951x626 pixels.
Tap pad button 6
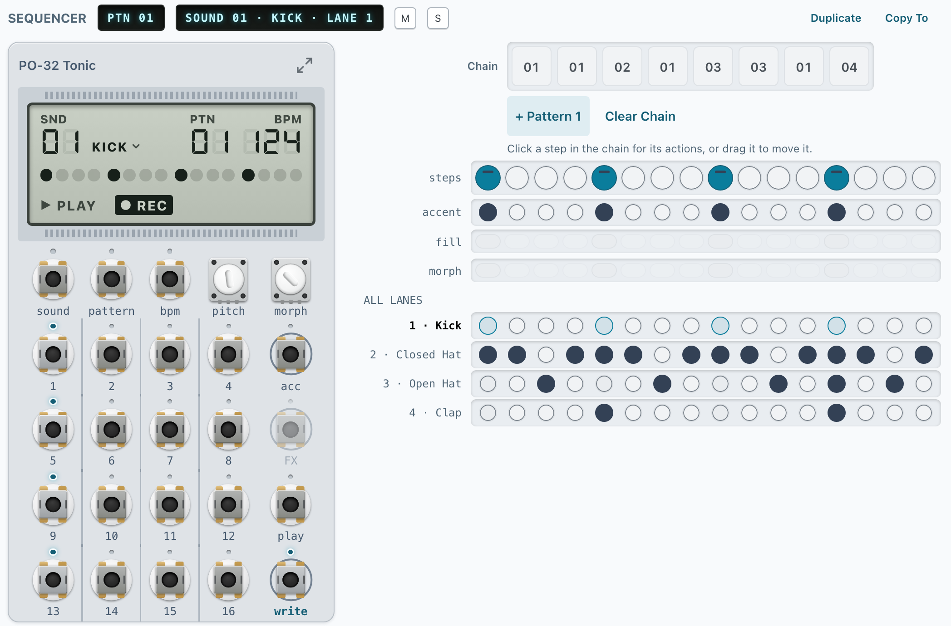(x=112, y=429)
